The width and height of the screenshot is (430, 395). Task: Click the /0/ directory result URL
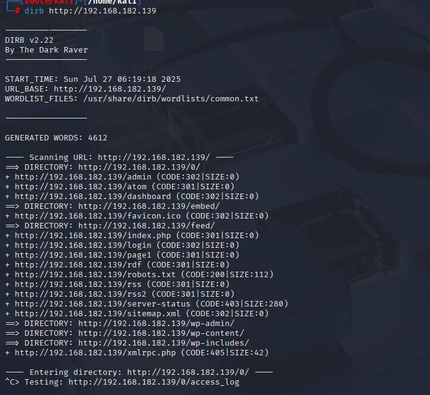coord(139,167)
